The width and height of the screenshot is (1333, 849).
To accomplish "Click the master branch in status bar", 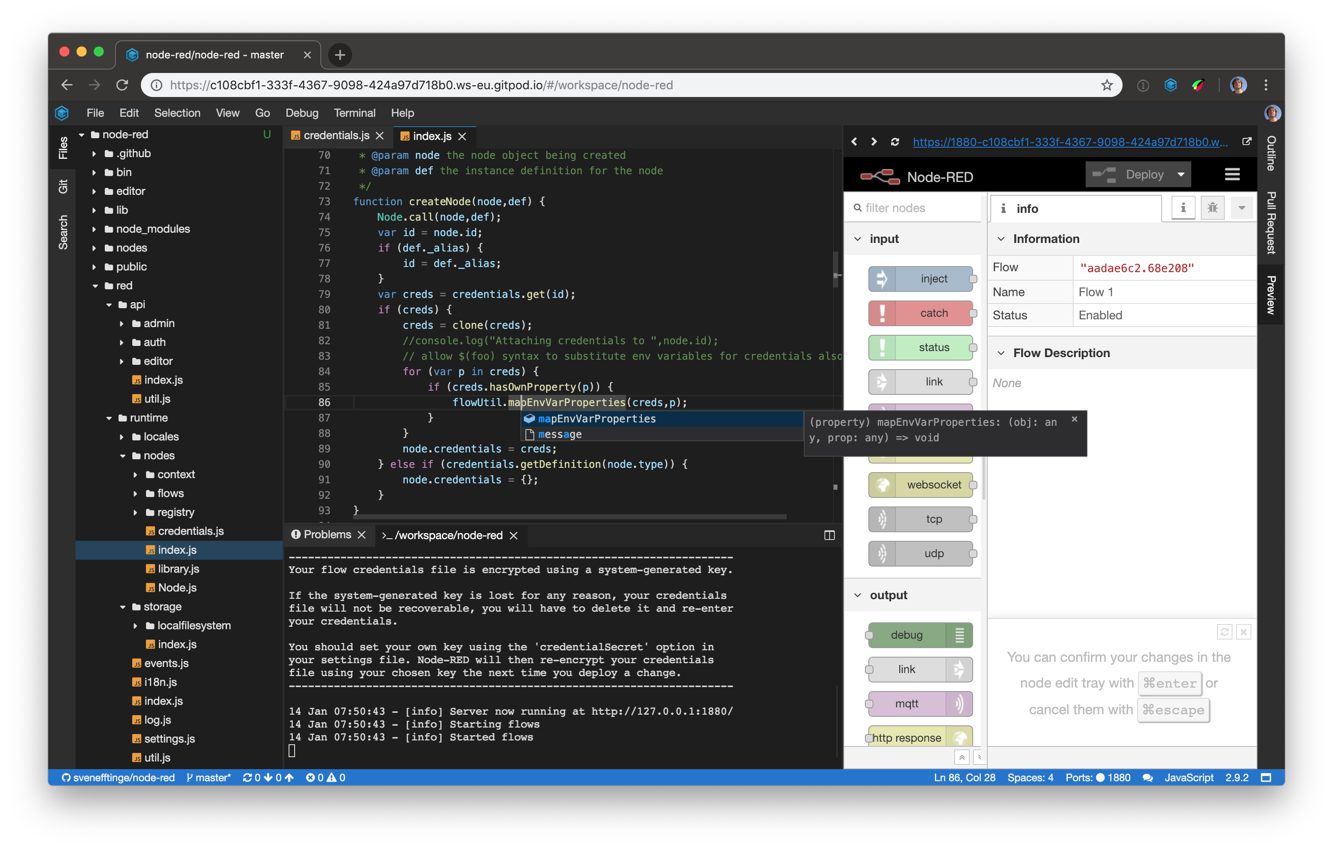I will (x=208, y=778).
